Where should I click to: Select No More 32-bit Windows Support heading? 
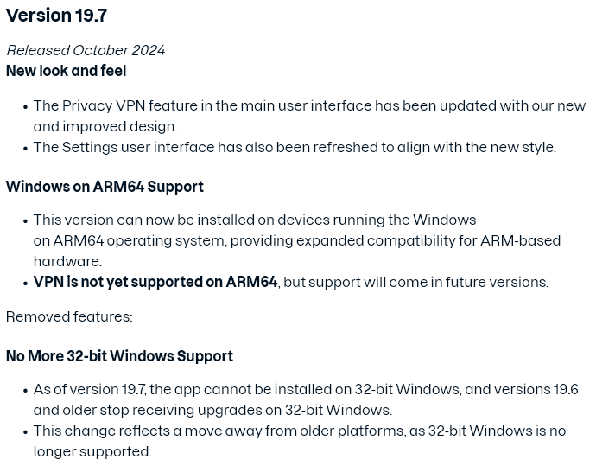click(x=119, y=356)
